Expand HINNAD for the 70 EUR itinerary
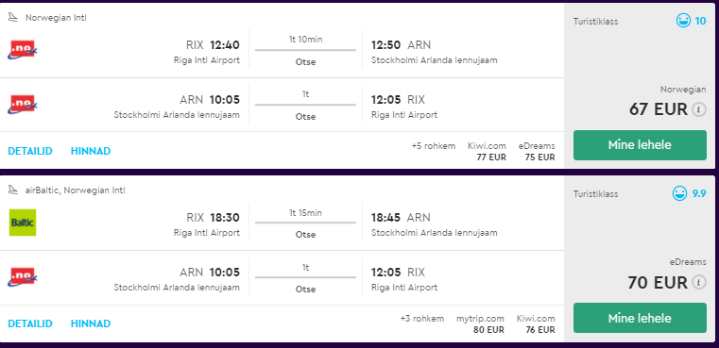This screenshot has width=719, height=348. point(91,323)
